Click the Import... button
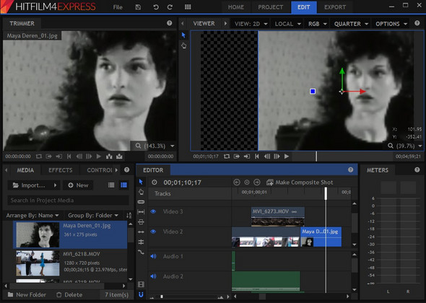 [29, 185]
